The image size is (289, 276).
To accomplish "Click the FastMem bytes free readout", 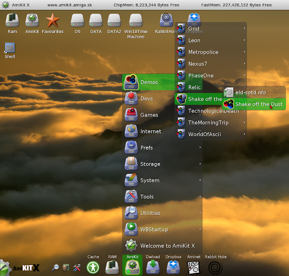I will [x=236, y=5].
